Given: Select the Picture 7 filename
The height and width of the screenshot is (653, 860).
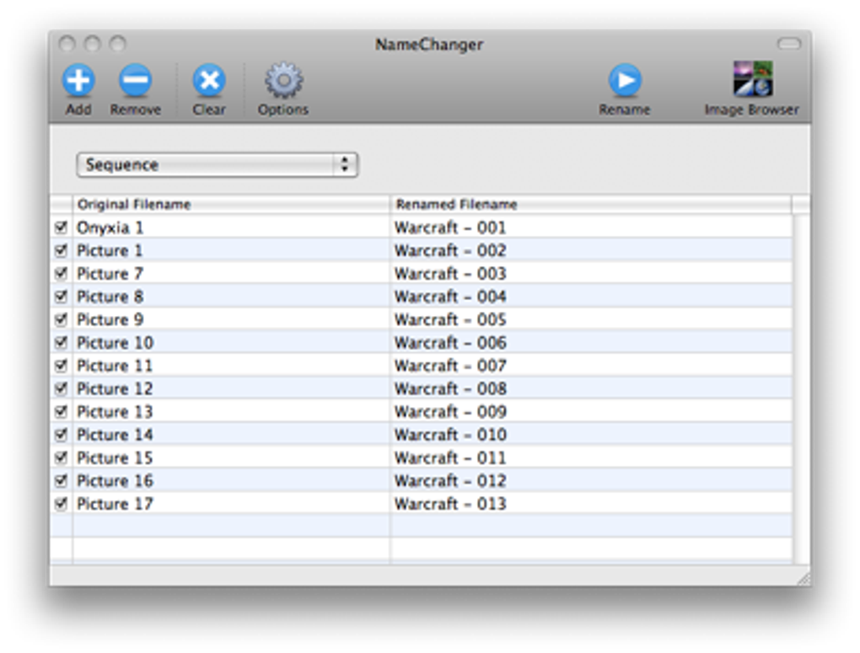Looking at the screenshot, I should tap(110, 274).
